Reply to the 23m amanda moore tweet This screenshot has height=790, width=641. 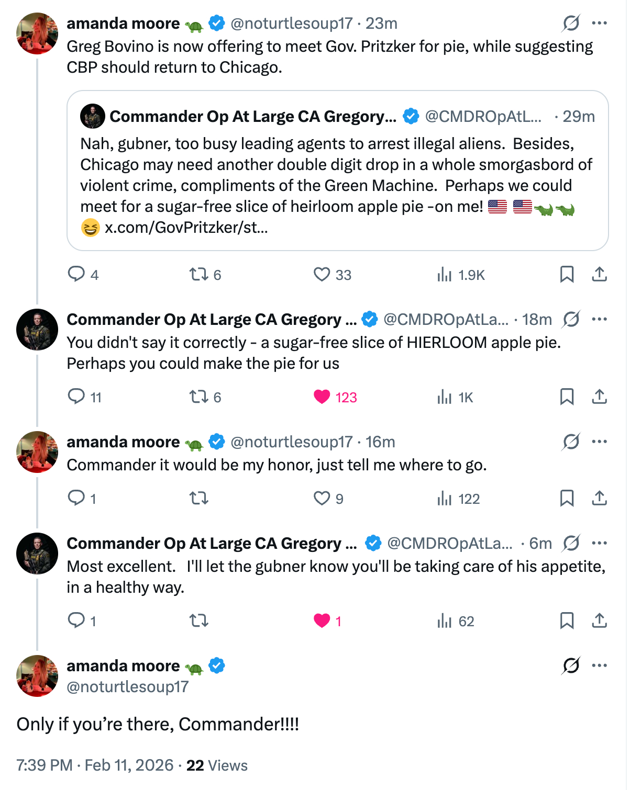(76, 274)
